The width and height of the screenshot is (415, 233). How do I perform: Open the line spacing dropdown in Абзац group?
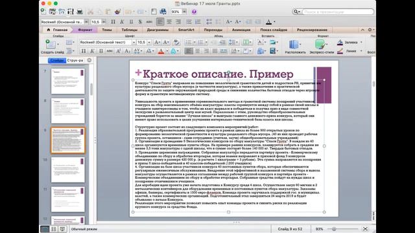233,42
